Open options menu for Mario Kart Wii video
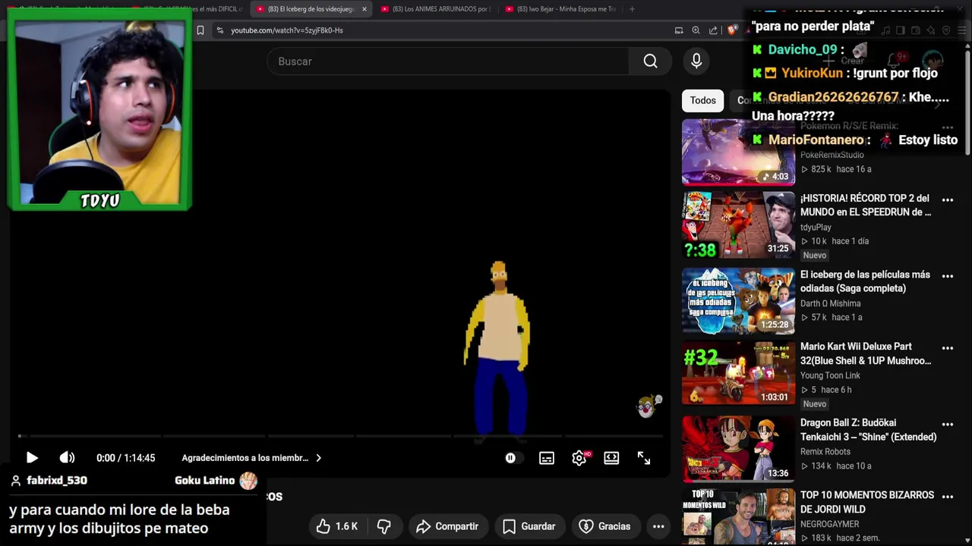This screenshot has width=972, height=546. click(x=948, y=348)
